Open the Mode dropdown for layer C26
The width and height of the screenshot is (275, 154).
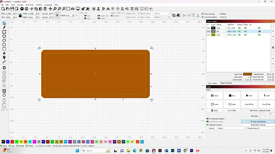(x=221, y=32)
